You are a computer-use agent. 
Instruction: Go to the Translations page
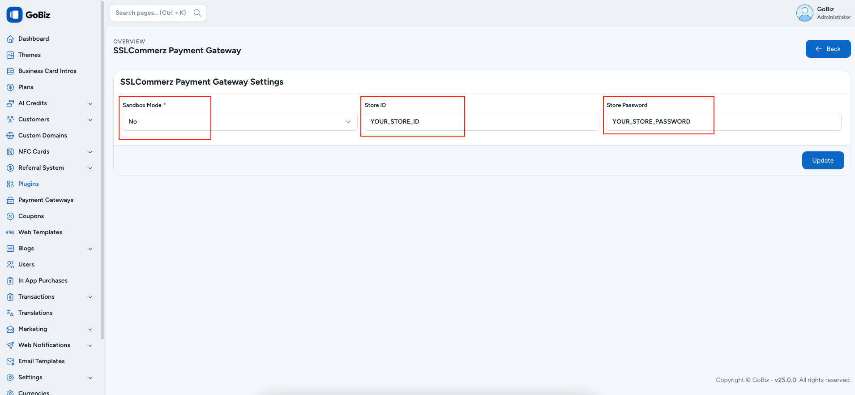tap(50, 313)
